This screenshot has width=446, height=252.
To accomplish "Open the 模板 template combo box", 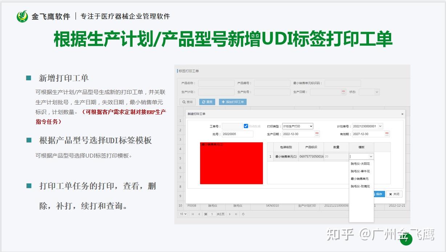I will (x=361, y=157).
